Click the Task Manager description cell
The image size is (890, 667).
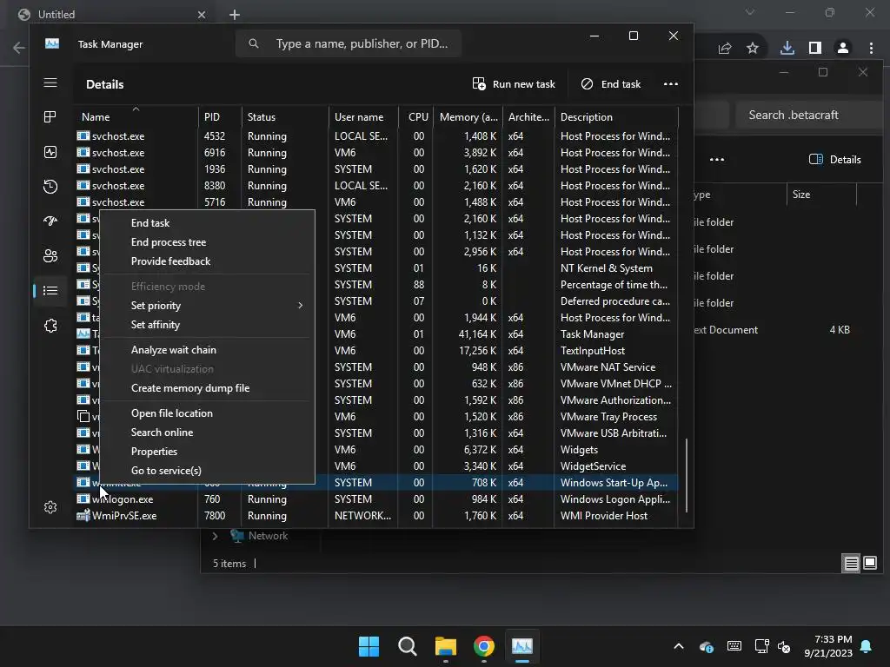(592, 334)
